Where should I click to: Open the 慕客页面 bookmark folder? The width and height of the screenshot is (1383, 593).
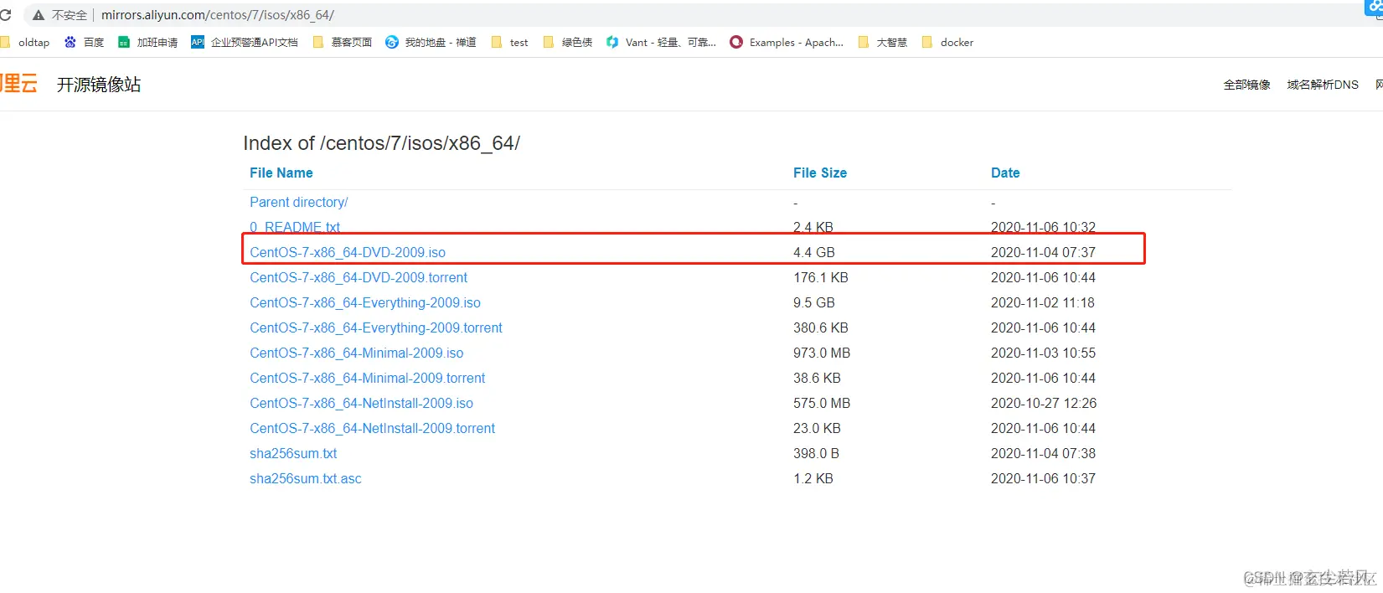pos(342,42)
